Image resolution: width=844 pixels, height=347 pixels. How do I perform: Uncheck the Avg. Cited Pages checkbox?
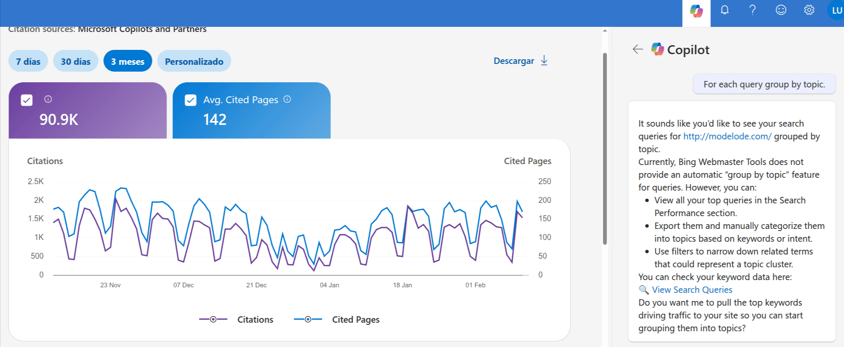tap(190, 100)
